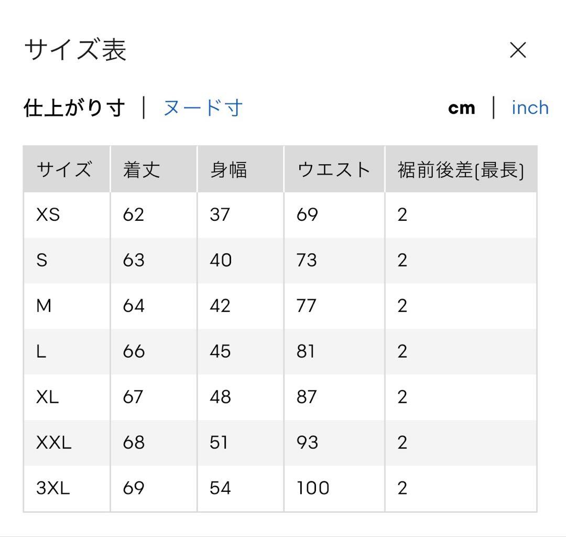566x537 pixels.
Task: Select the 3XL size row label
Action: 53,488
